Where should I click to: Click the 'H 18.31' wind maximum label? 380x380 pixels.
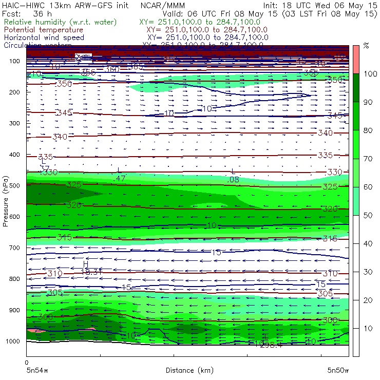91,268
